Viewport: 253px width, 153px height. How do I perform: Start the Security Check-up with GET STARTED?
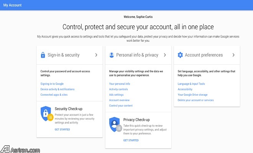(x=62, y=130)
